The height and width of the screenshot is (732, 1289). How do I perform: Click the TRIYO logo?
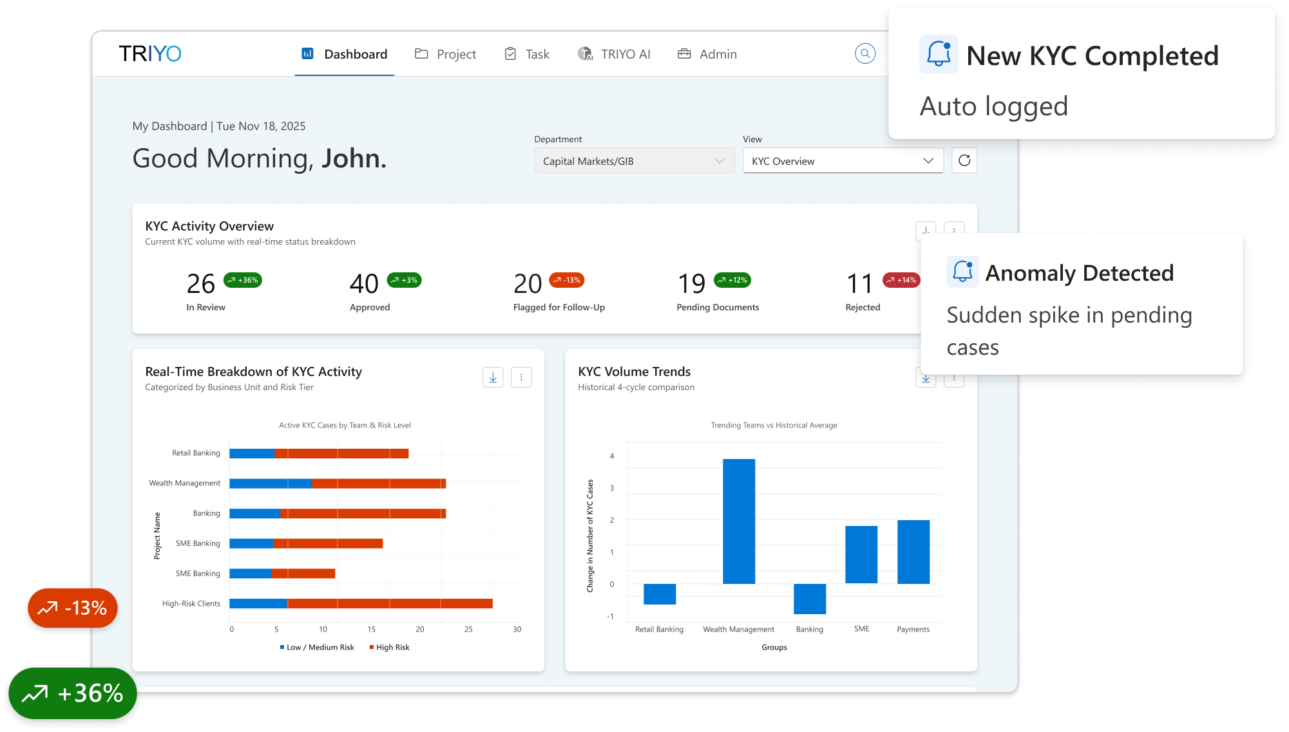pyautogui.click(x=150, y=53)
